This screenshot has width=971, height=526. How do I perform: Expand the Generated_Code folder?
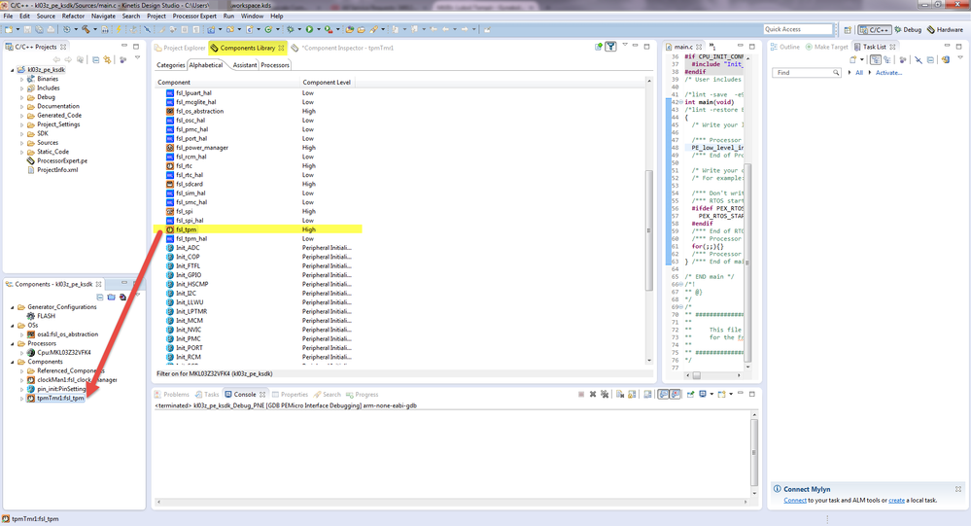(22, 116)
